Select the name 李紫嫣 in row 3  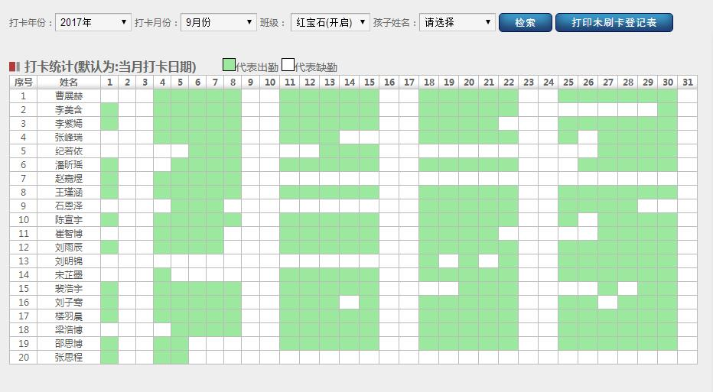(x=69, y=124)
